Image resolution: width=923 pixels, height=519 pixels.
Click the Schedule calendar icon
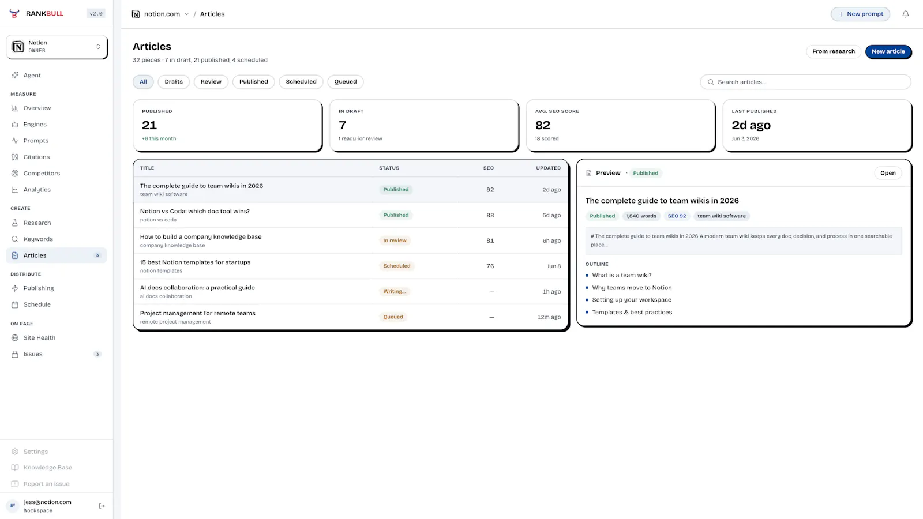coord(15,304)
